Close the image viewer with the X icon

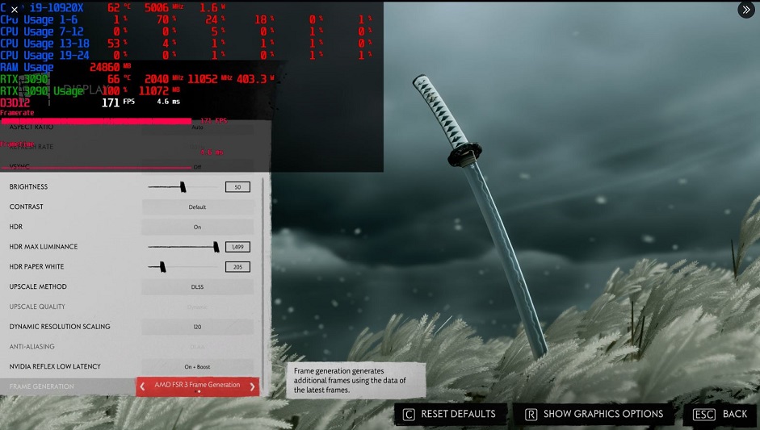(x=14, y=9)
